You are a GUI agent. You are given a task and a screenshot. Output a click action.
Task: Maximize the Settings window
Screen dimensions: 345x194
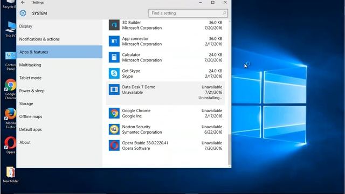[213, 2]
